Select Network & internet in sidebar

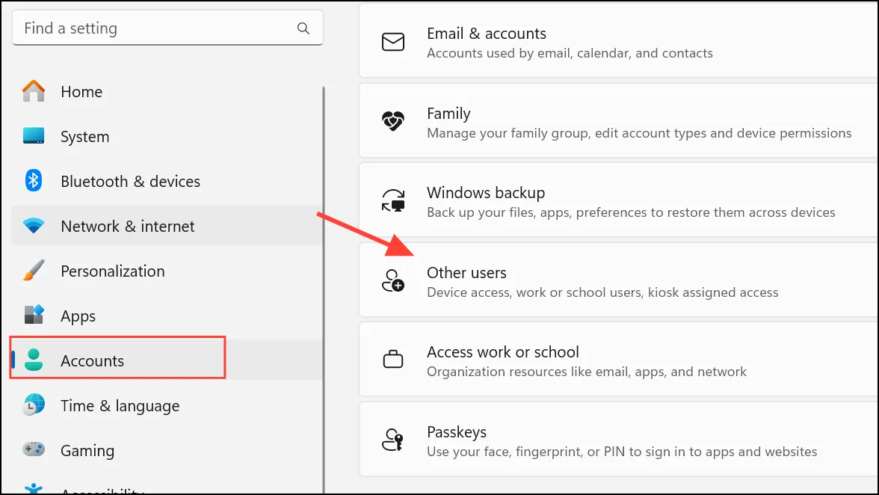pos(167,226)
